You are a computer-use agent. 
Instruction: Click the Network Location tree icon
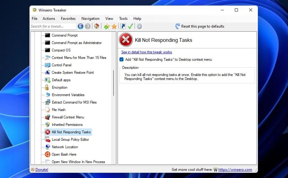click(48, 147)
